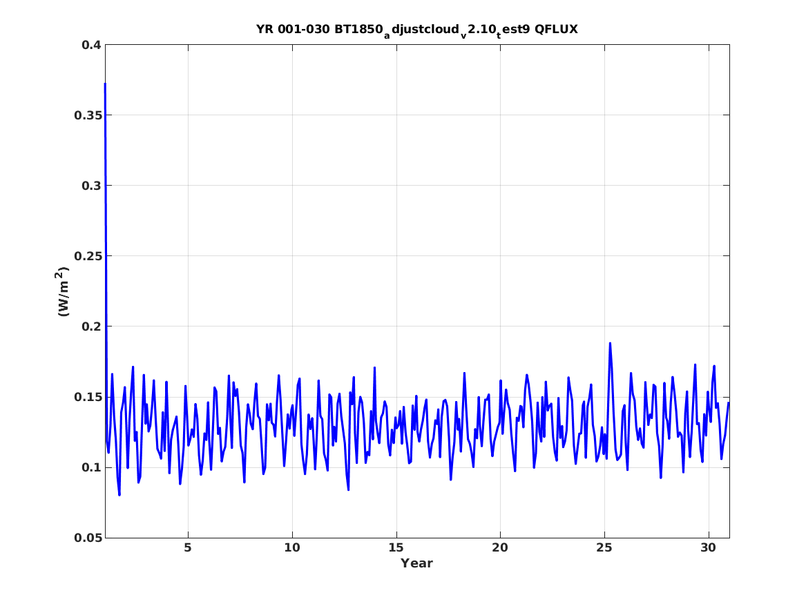Click the x-axis tick label 10
This screenshot has height=604, width=806.
[292, 548]
